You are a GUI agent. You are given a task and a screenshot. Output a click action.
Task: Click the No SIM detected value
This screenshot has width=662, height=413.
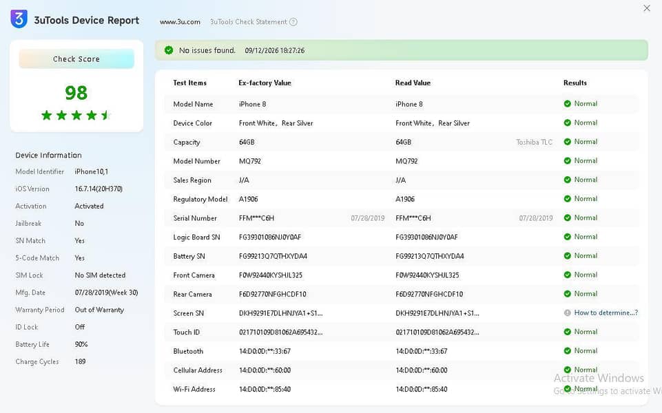coord(100,275)
